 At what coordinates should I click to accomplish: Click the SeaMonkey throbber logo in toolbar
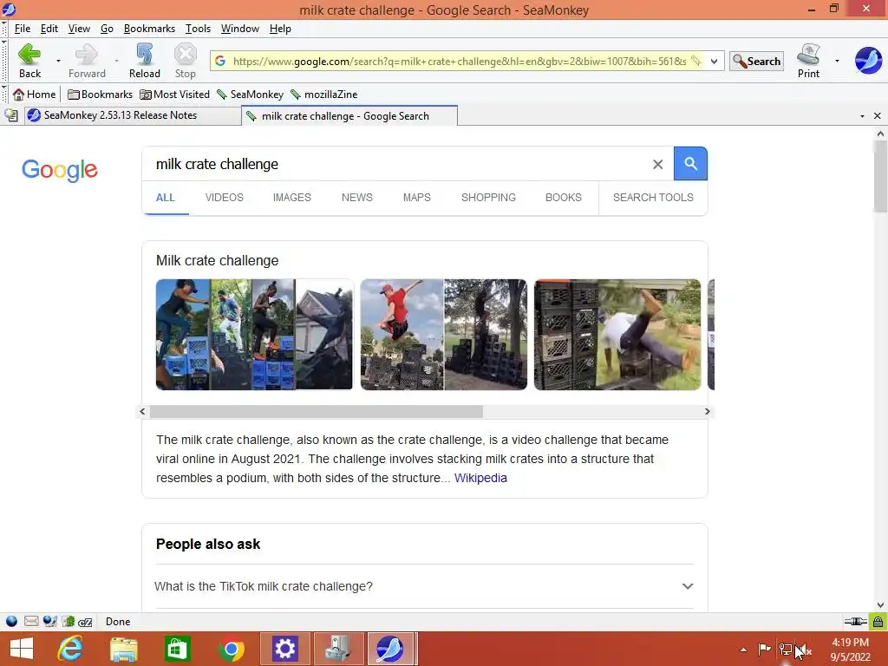(x=868, y=60)
